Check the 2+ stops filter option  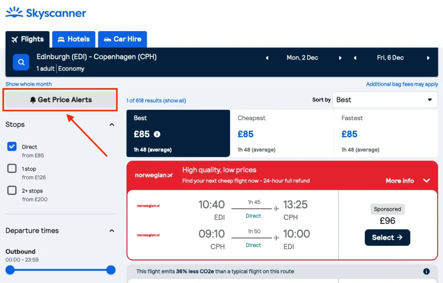11,191
